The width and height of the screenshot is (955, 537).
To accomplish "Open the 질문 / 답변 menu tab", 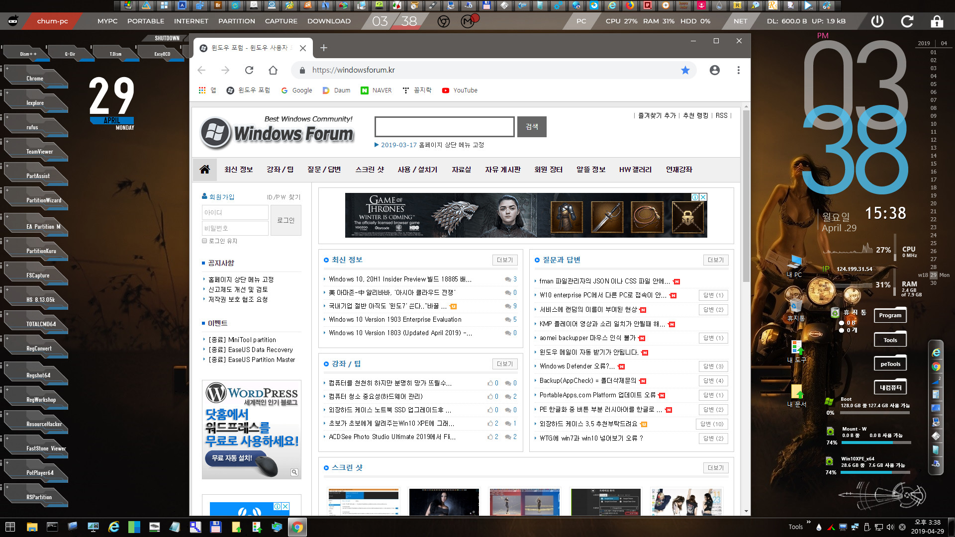I will pos(324,170).
